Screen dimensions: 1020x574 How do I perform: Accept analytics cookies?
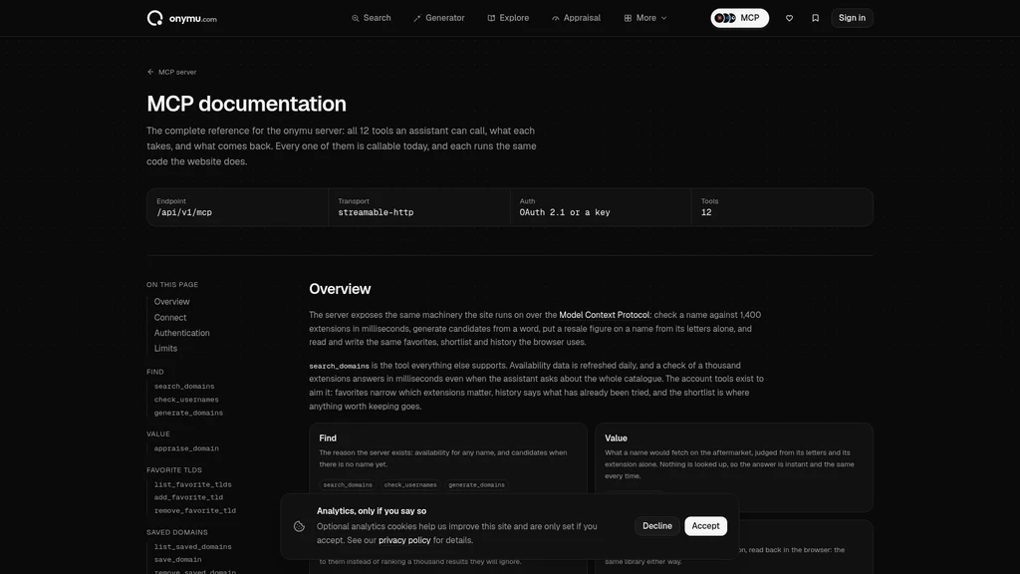pos(706,526)
